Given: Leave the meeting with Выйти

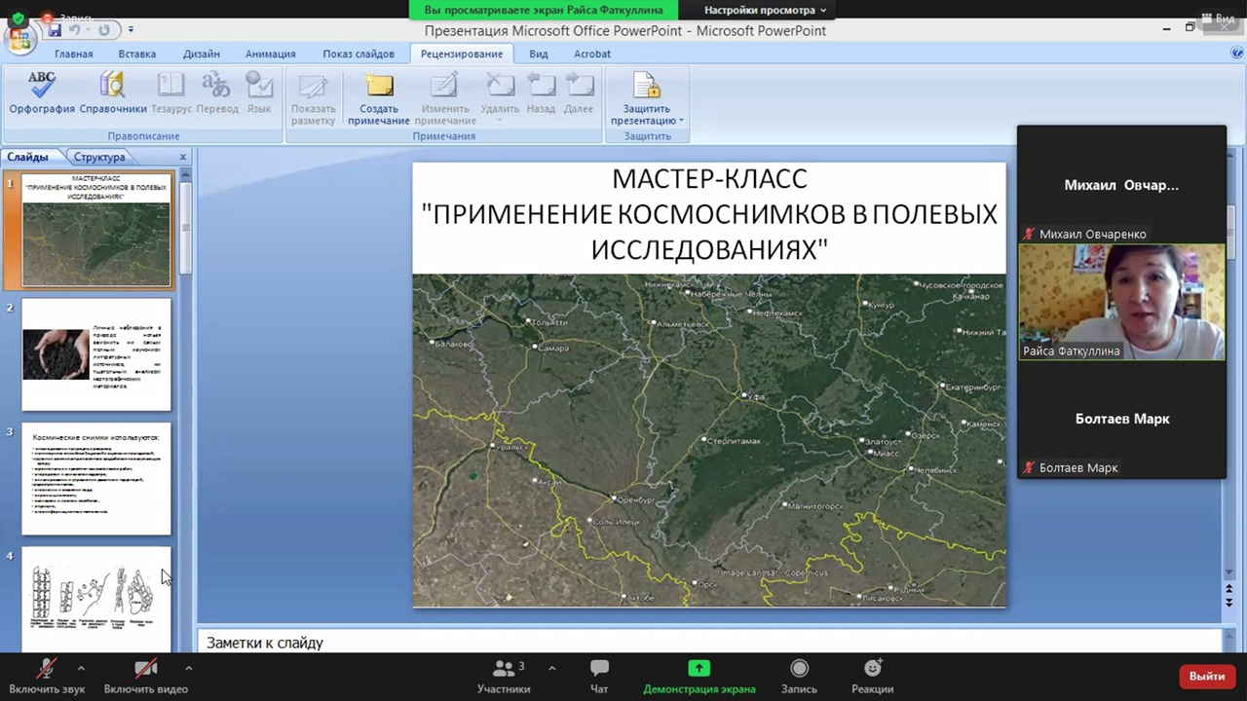Looking at the screenshot, I should (x=1206, y=676).
